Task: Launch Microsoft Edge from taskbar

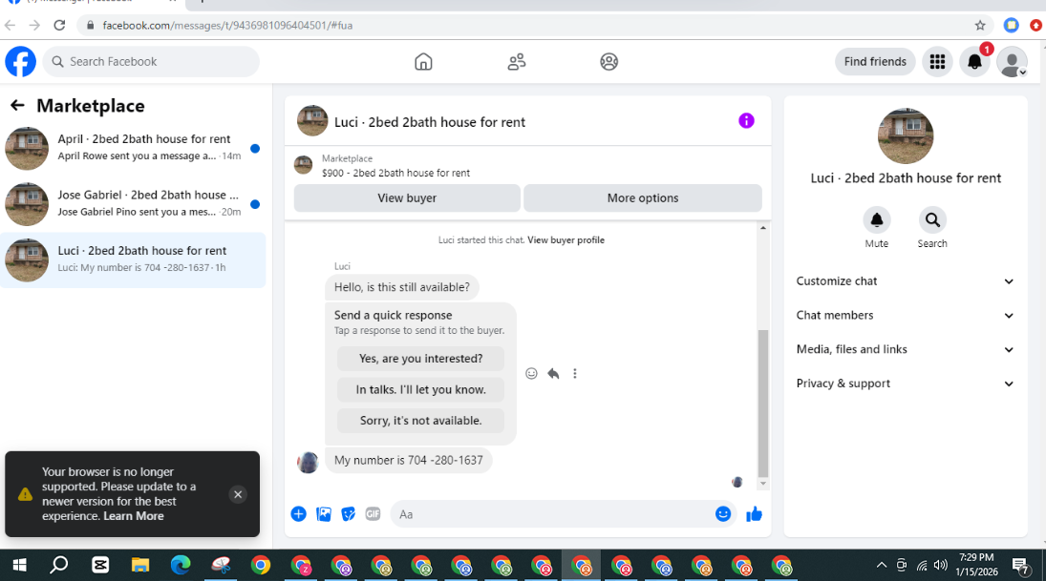Action: click(x=181, y=566)
